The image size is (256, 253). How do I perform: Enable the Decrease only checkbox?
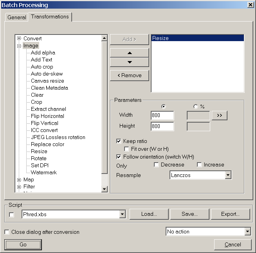click(x=157, y=165)
